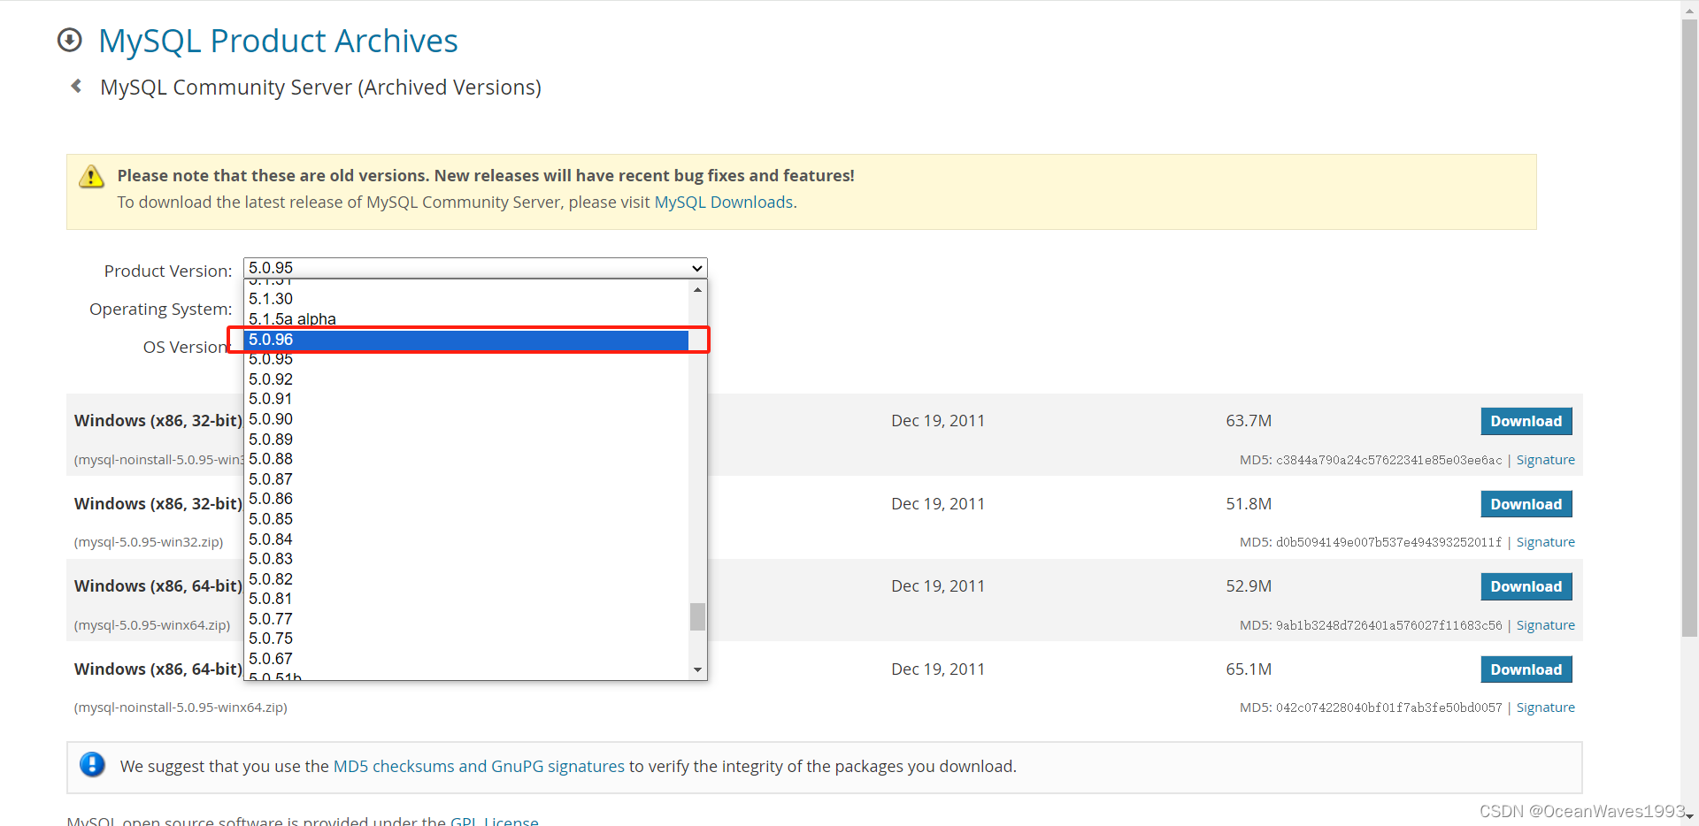Screen dimensions: 1699x826
Task: Select version 5.0.86 in the list
Action: [466, 499]
